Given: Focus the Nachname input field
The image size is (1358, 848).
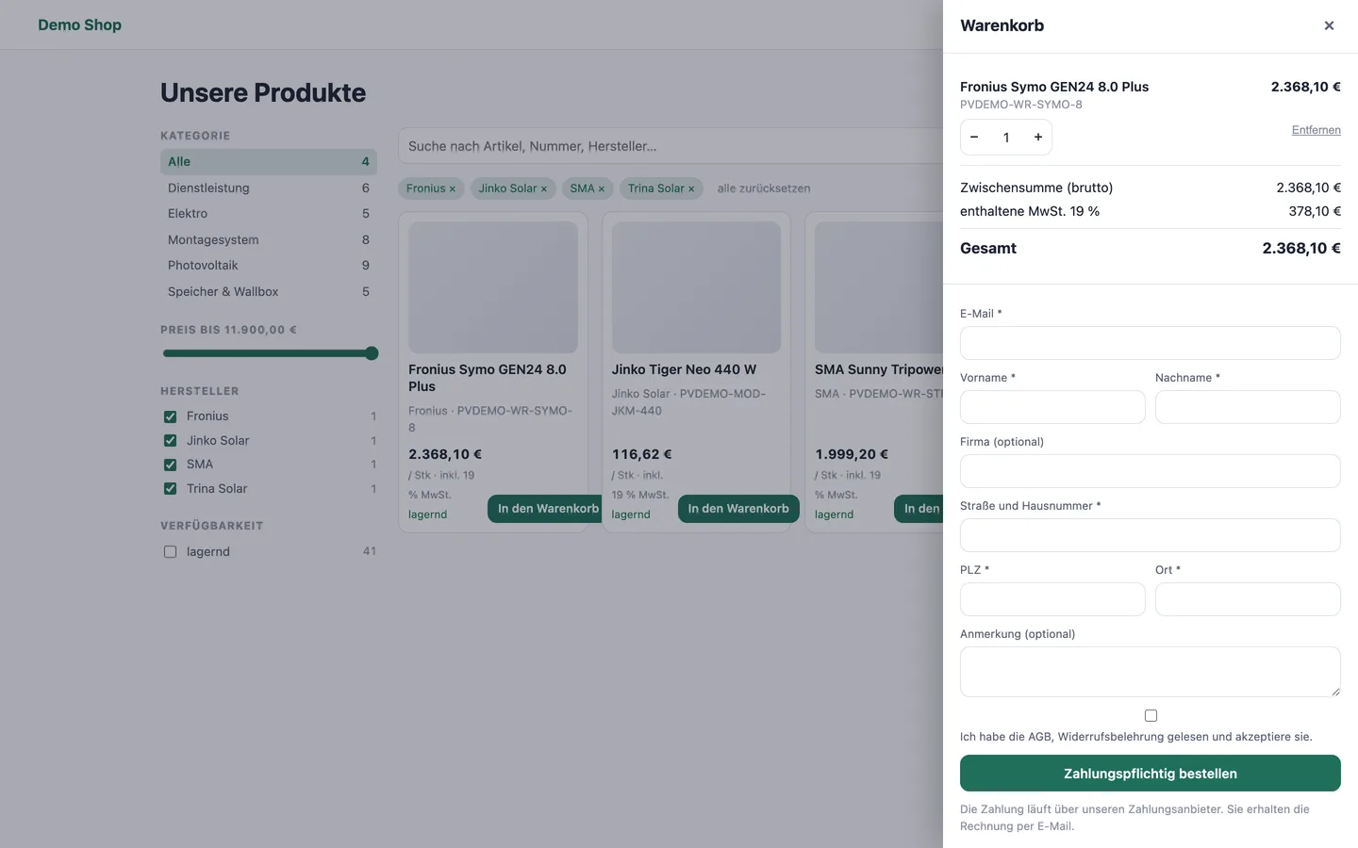Looking at the screenshot, I should tap(1248, 407).
